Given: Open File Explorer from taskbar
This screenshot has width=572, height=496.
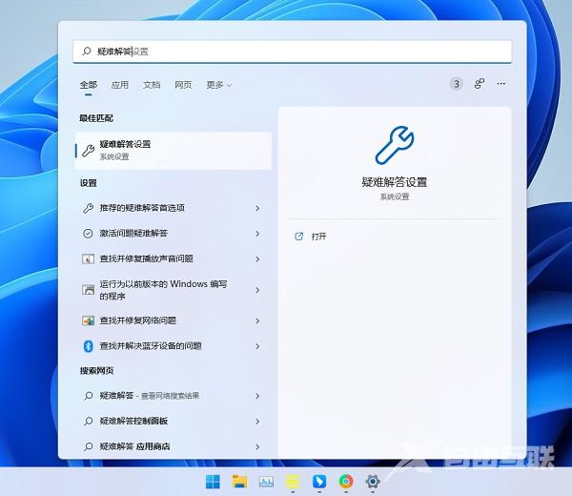Looking at the screenshot, I should click(x=239, y=482).
